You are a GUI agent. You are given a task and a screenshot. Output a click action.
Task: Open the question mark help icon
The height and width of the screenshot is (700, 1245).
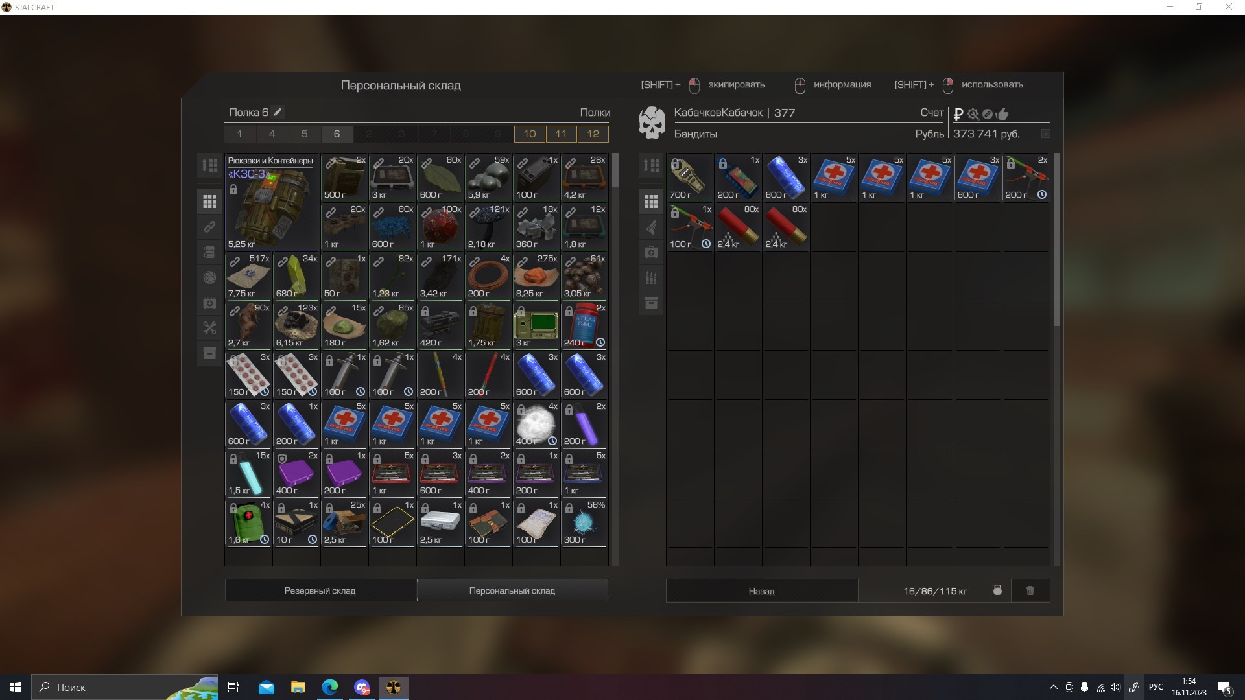click(x=1045, y=134)
